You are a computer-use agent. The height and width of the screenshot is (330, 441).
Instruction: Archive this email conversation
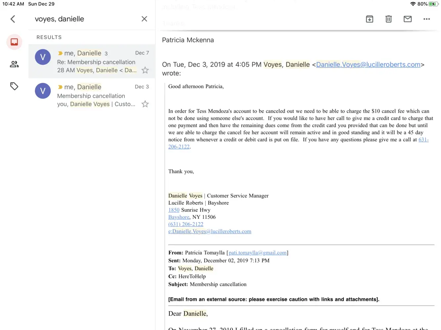[x=370, y=19]
